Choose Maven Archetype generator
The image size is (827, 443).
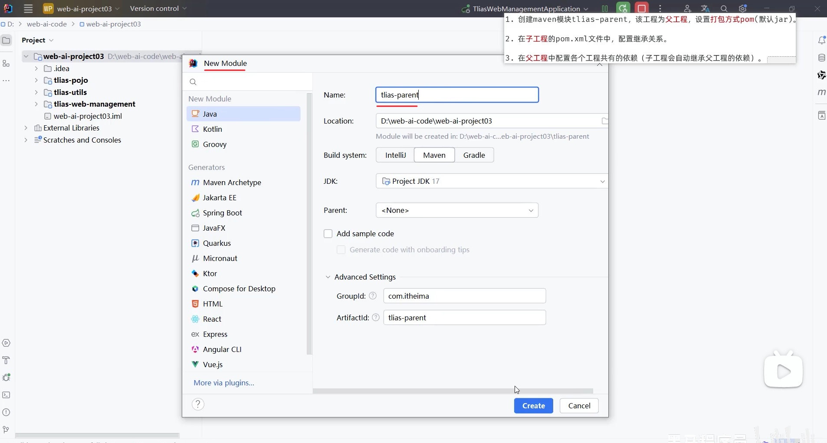point(243,182)
